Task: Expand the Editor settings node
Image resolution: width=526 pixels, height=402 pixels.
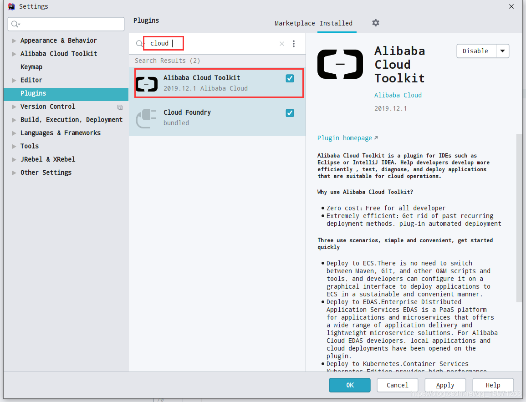Action: (14, 81)
